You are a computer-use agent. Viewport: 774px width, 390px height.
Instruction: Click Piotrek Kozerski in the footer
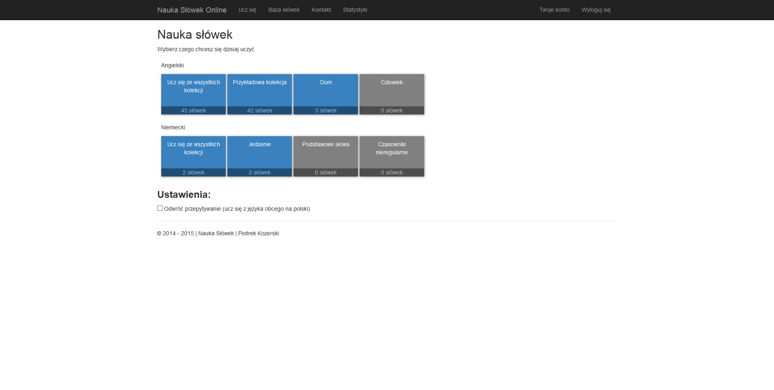(x=258, y=234)
